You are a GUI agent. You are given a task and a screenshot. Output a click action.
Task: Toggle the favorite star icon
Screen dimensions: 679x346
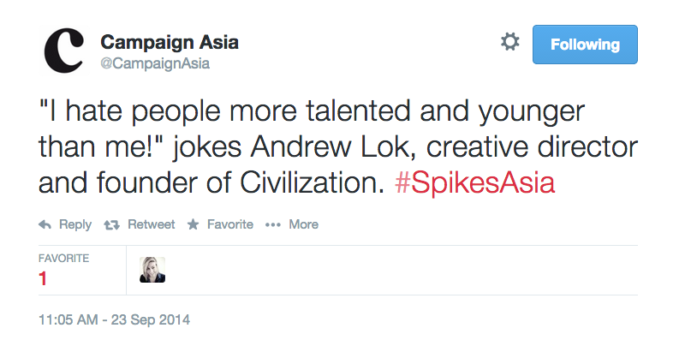[193, 224]
